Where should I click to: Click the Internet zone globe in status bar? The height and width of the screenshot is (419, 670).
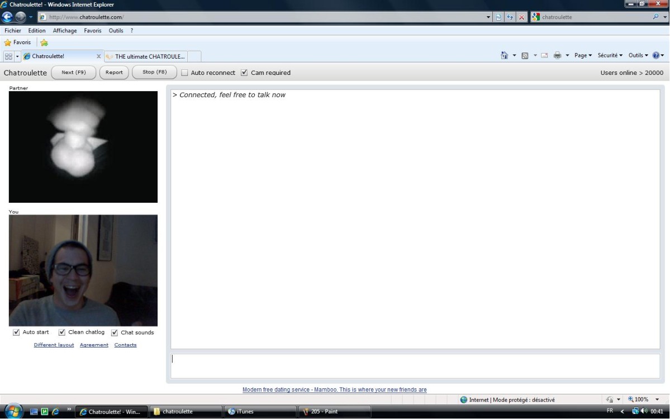(x=464, y=400)
